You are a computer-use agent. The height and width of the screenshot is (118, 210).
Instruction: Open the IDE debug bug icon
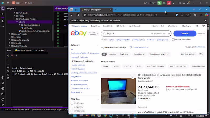click(x=164, y=3)
